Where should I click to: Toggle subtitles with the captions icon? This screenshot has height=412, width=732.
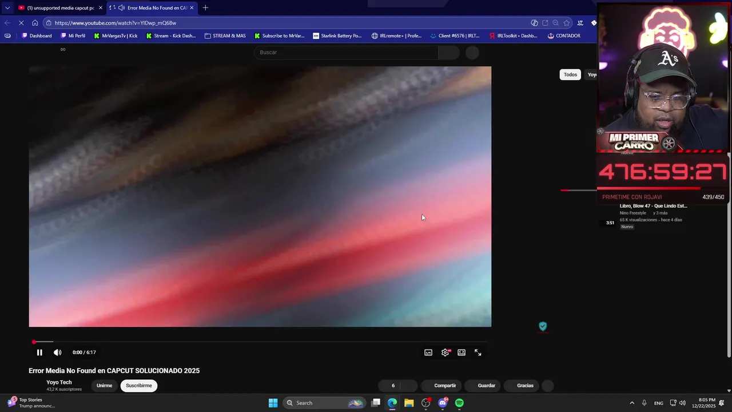428,352
